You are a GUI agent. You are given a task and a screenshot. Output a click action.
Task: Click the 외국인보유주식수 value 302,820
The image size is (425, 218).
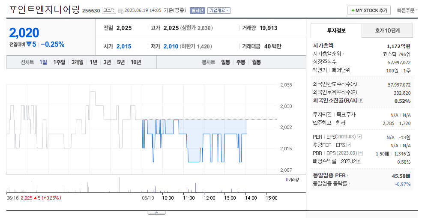coord(402,93)
